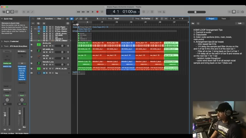The image size is (246, 138).
Task: Open the pointer Left-click tool menu
Action: click(x=98, y=19)
